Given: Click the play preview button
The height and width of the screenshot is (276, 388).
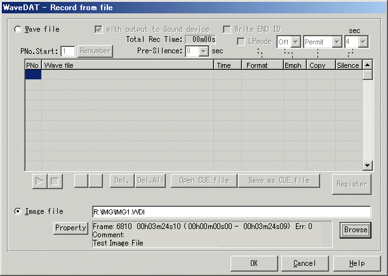Looking at the screenshot, I should click(x=40, y=181).
